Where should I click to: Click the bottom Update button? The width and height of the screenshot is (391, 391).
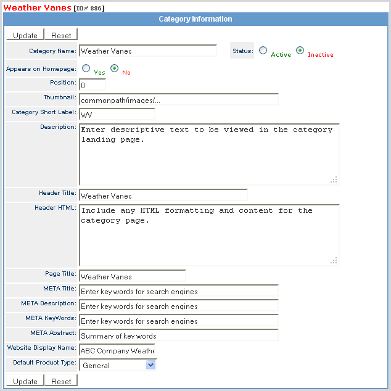(25, 381)
